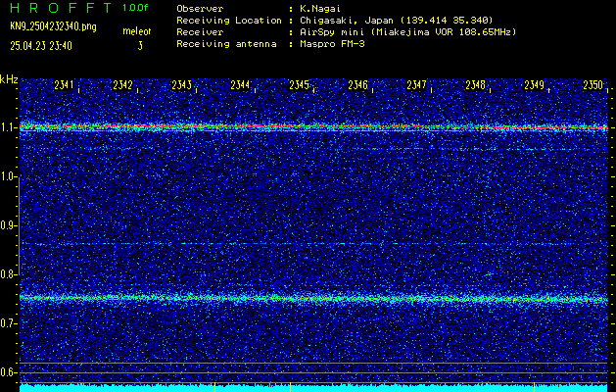Select the AirSpy mini receiver value
The height and width of the screenshot is (392, 616).
(x=407, y=31)
